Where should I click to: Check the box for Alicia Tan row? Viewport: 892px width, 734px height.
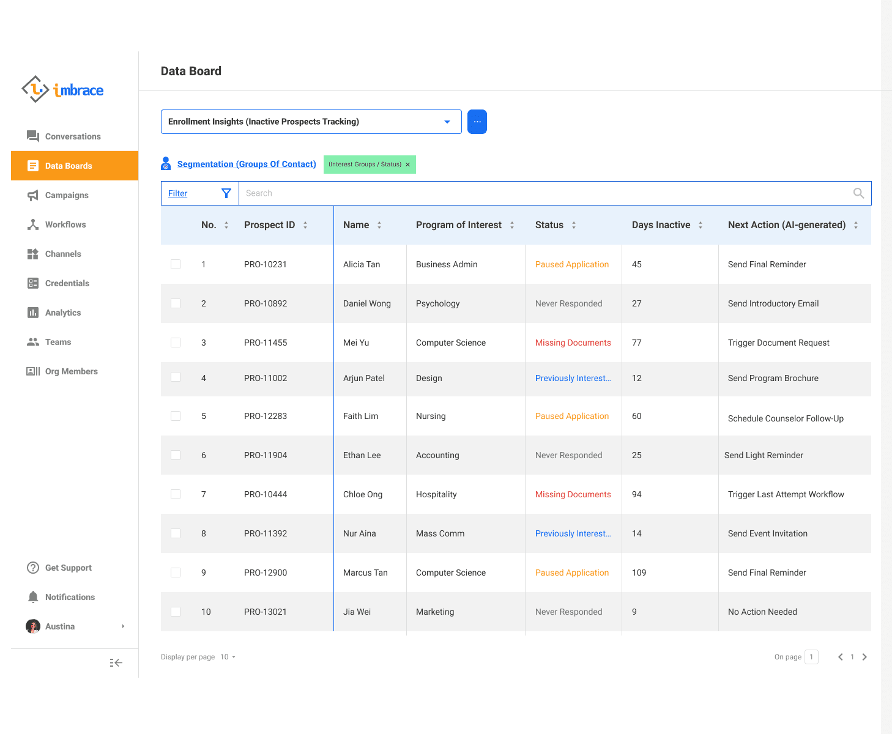click(176, 264)
